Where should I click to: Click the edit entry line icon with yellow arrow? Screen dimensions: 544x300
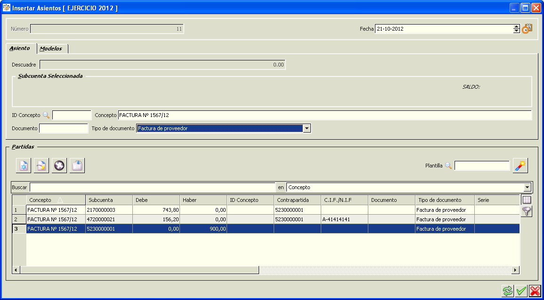coord(41,166)
